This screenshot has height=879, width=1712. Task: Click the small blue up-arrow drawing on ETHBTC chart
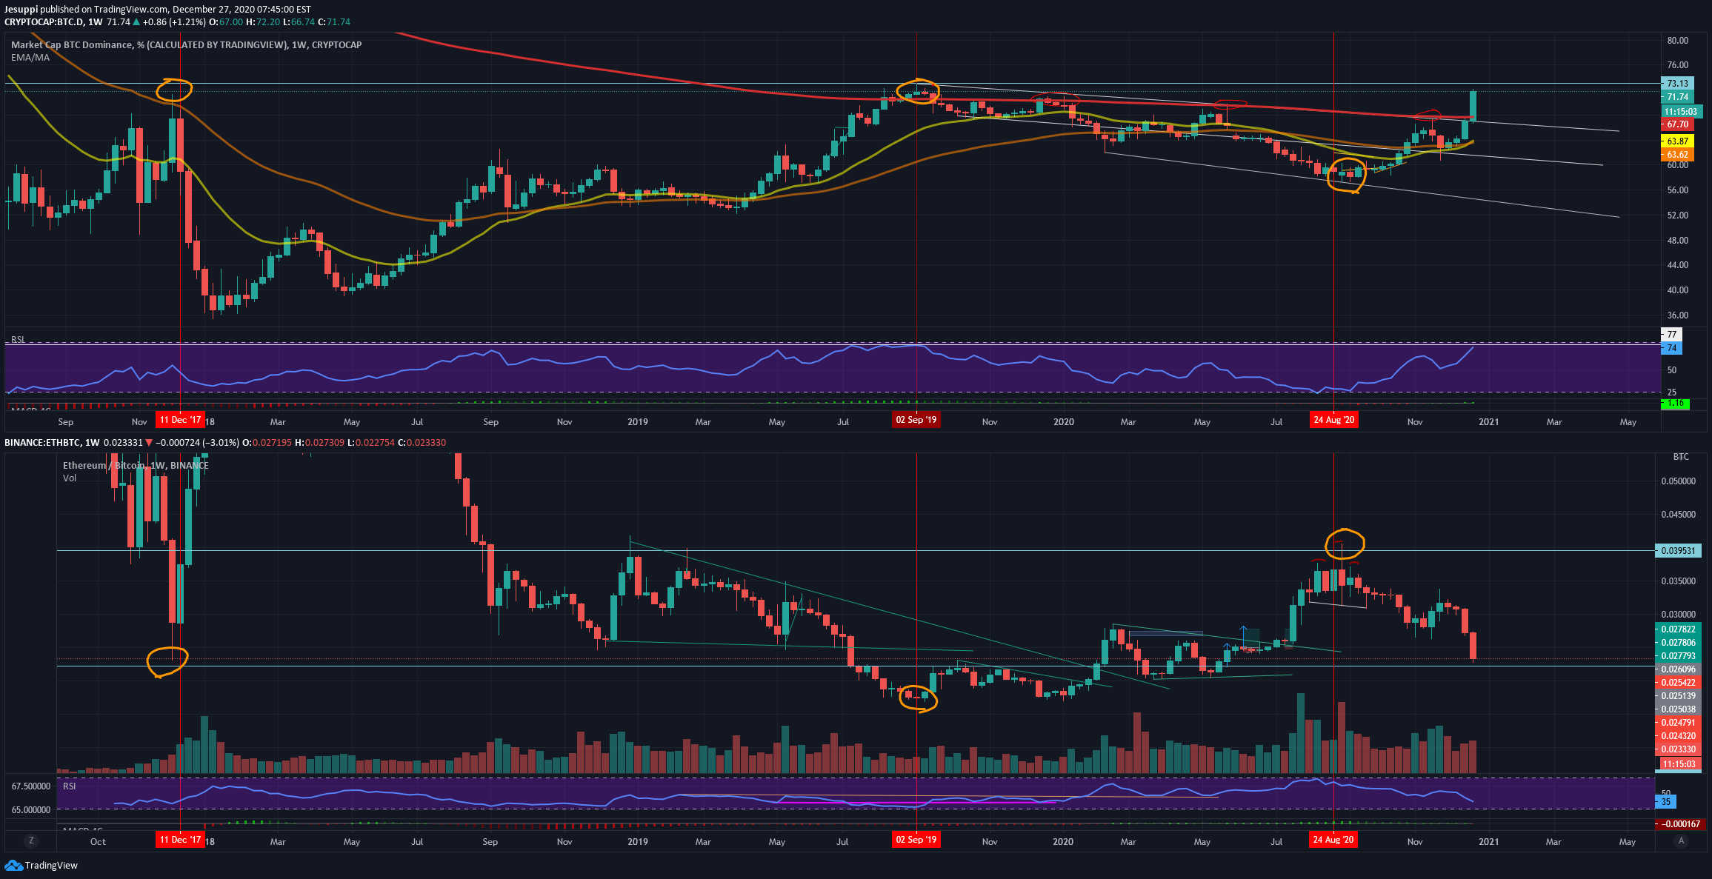[1227, 650]
